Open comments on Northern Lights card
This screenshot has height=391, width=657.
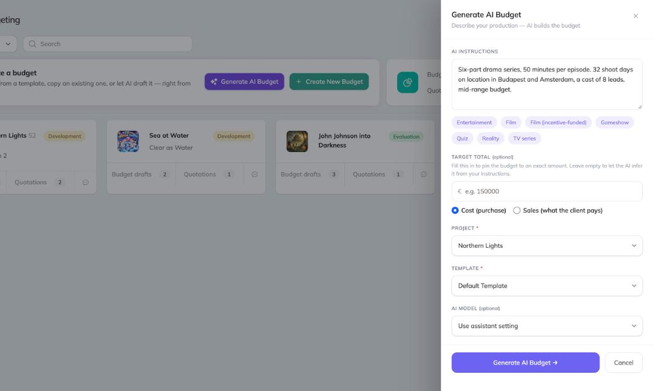tap(86, 182)
